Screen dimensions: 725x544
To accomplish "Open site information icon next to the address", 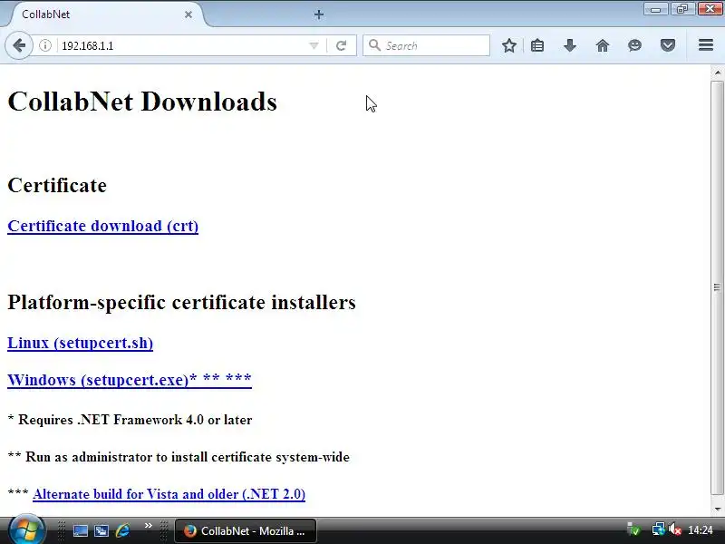I will [x=44, y=45].
